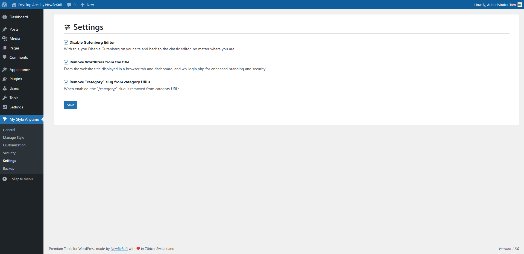
Task: Open Manage Style submenu item
Action: pyautogui.click(x=14, y=137)
